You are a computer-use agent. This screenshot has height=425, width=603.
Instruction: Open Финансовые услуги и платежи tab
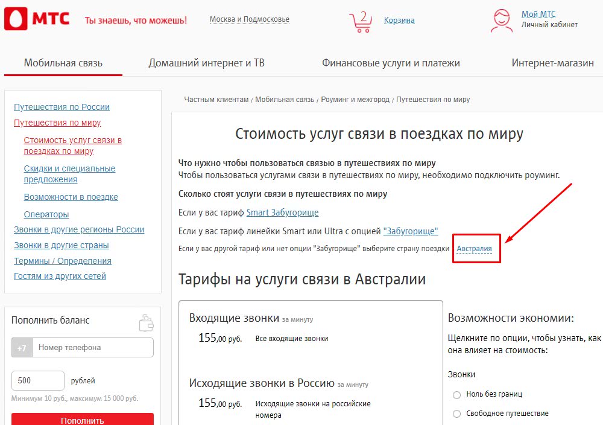point(391,63)
